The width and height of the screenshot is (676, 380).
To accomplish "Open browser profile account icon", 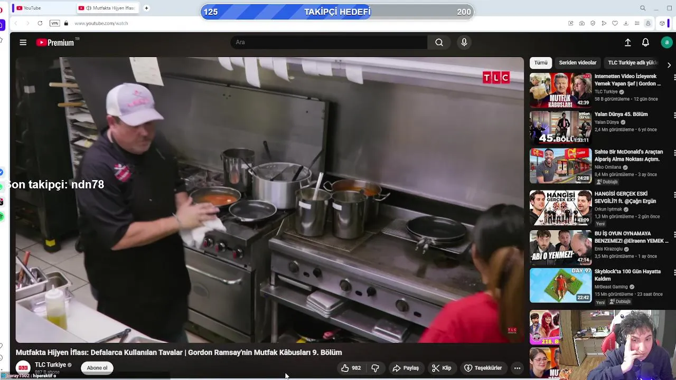I will (x=648, y=23).
